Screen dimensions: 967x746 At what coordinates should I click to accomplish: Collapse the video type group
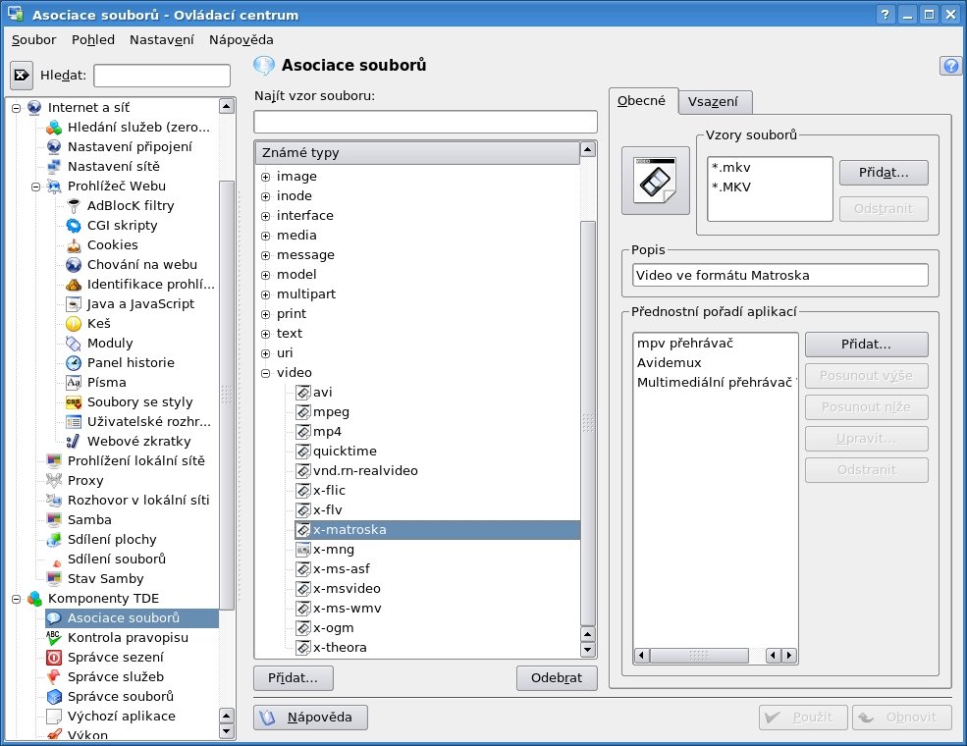(x=265, y=373)
